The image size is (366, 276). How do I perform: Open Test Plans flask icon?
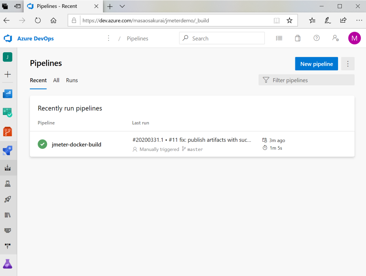[x=8, y=264]
